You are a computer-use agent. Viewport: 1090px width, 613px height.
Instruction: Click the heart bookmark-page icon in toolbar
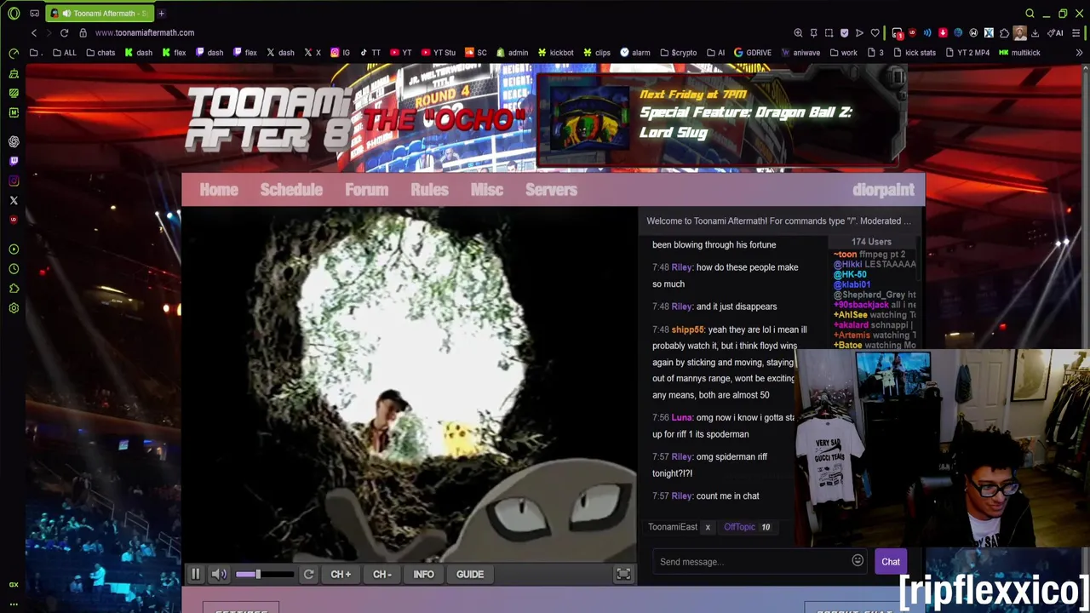coord(875,32)
